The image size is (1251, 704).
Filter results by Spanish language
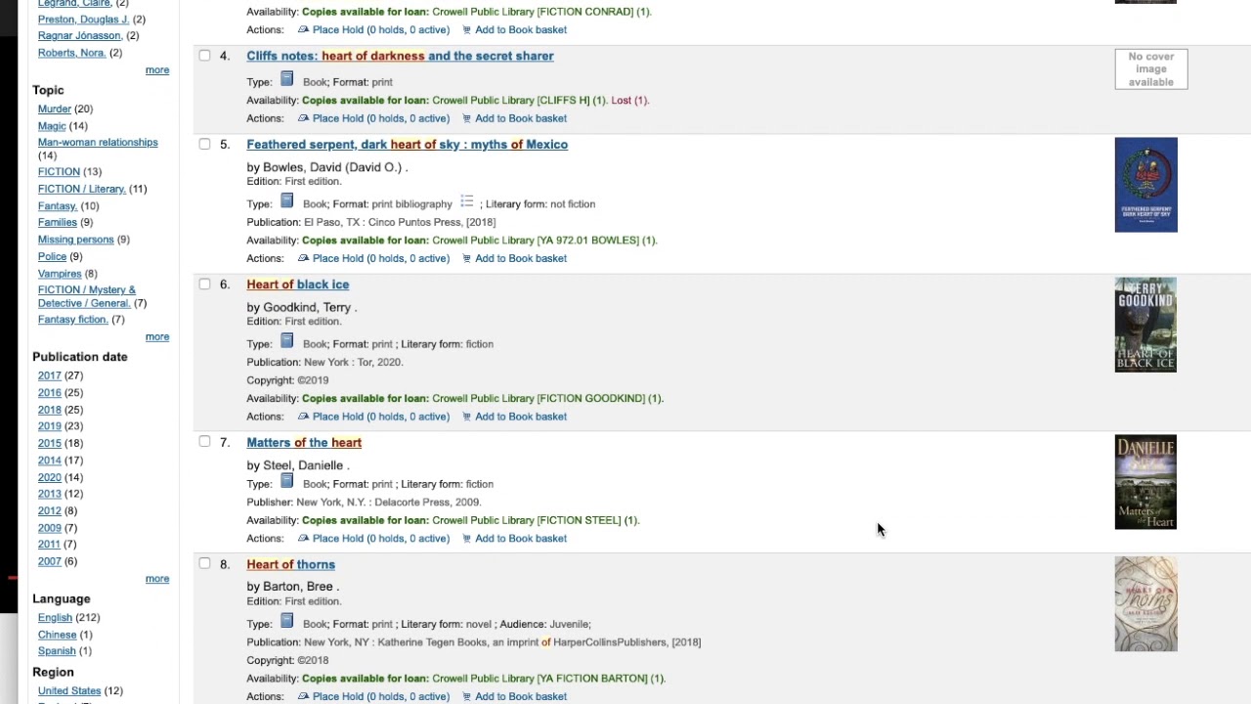point(57,651)
